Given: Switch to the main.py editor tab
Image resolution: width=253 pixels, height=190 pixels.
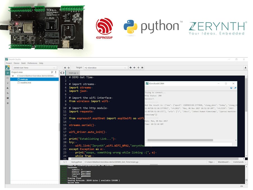Looking at the screenshot, I should 73,73.
